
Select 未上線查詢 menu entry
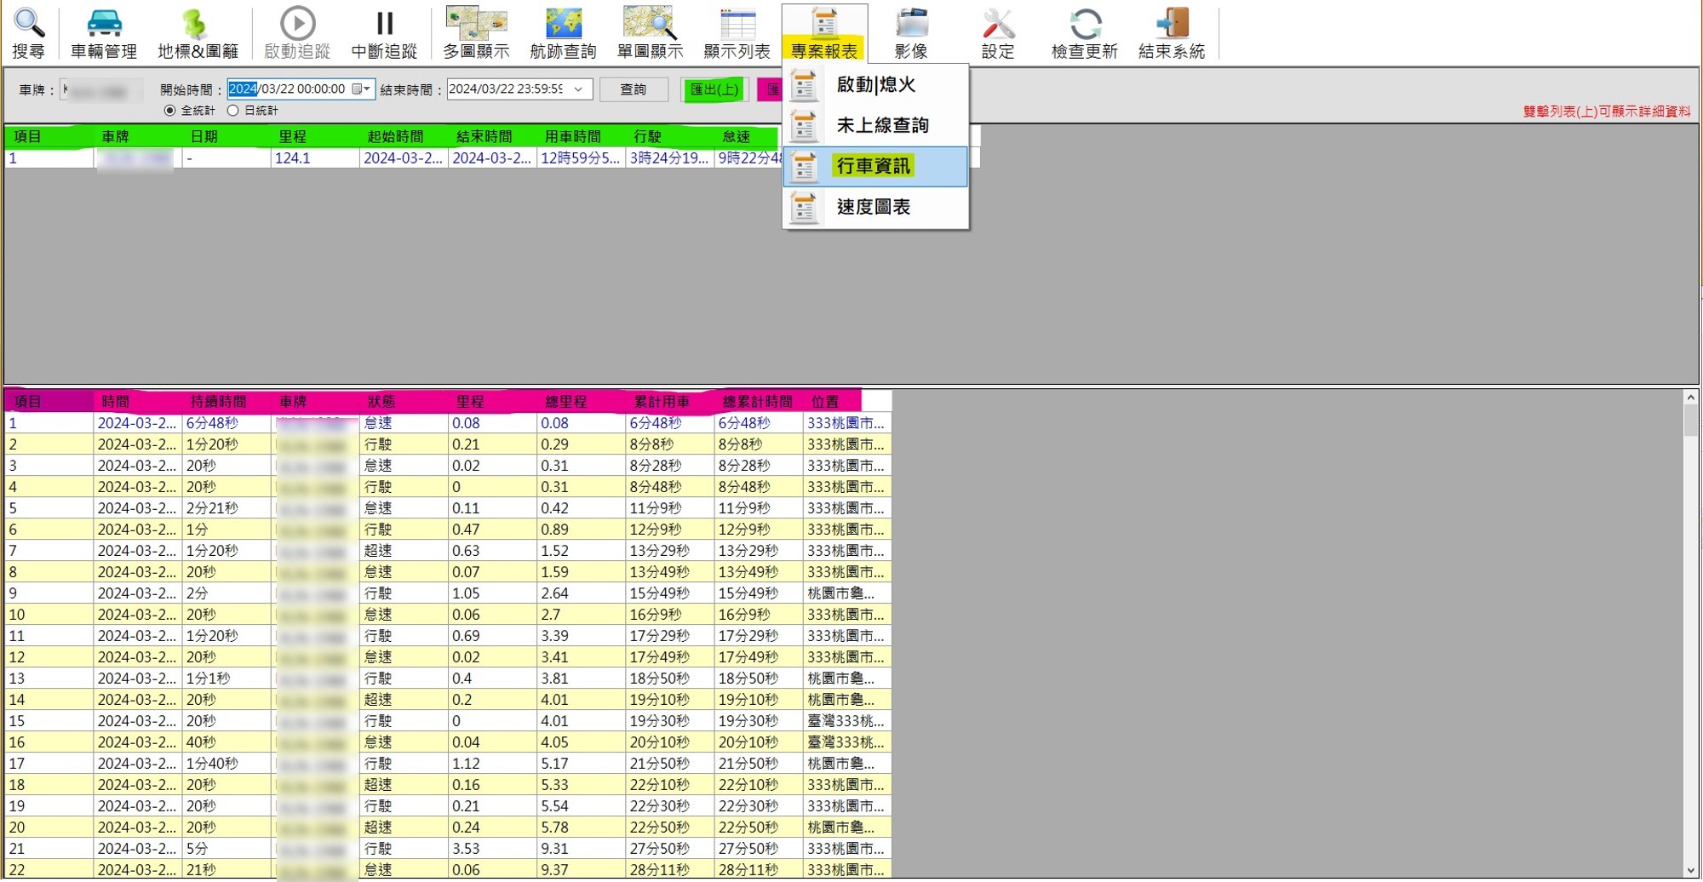click(x=875, y=126)
